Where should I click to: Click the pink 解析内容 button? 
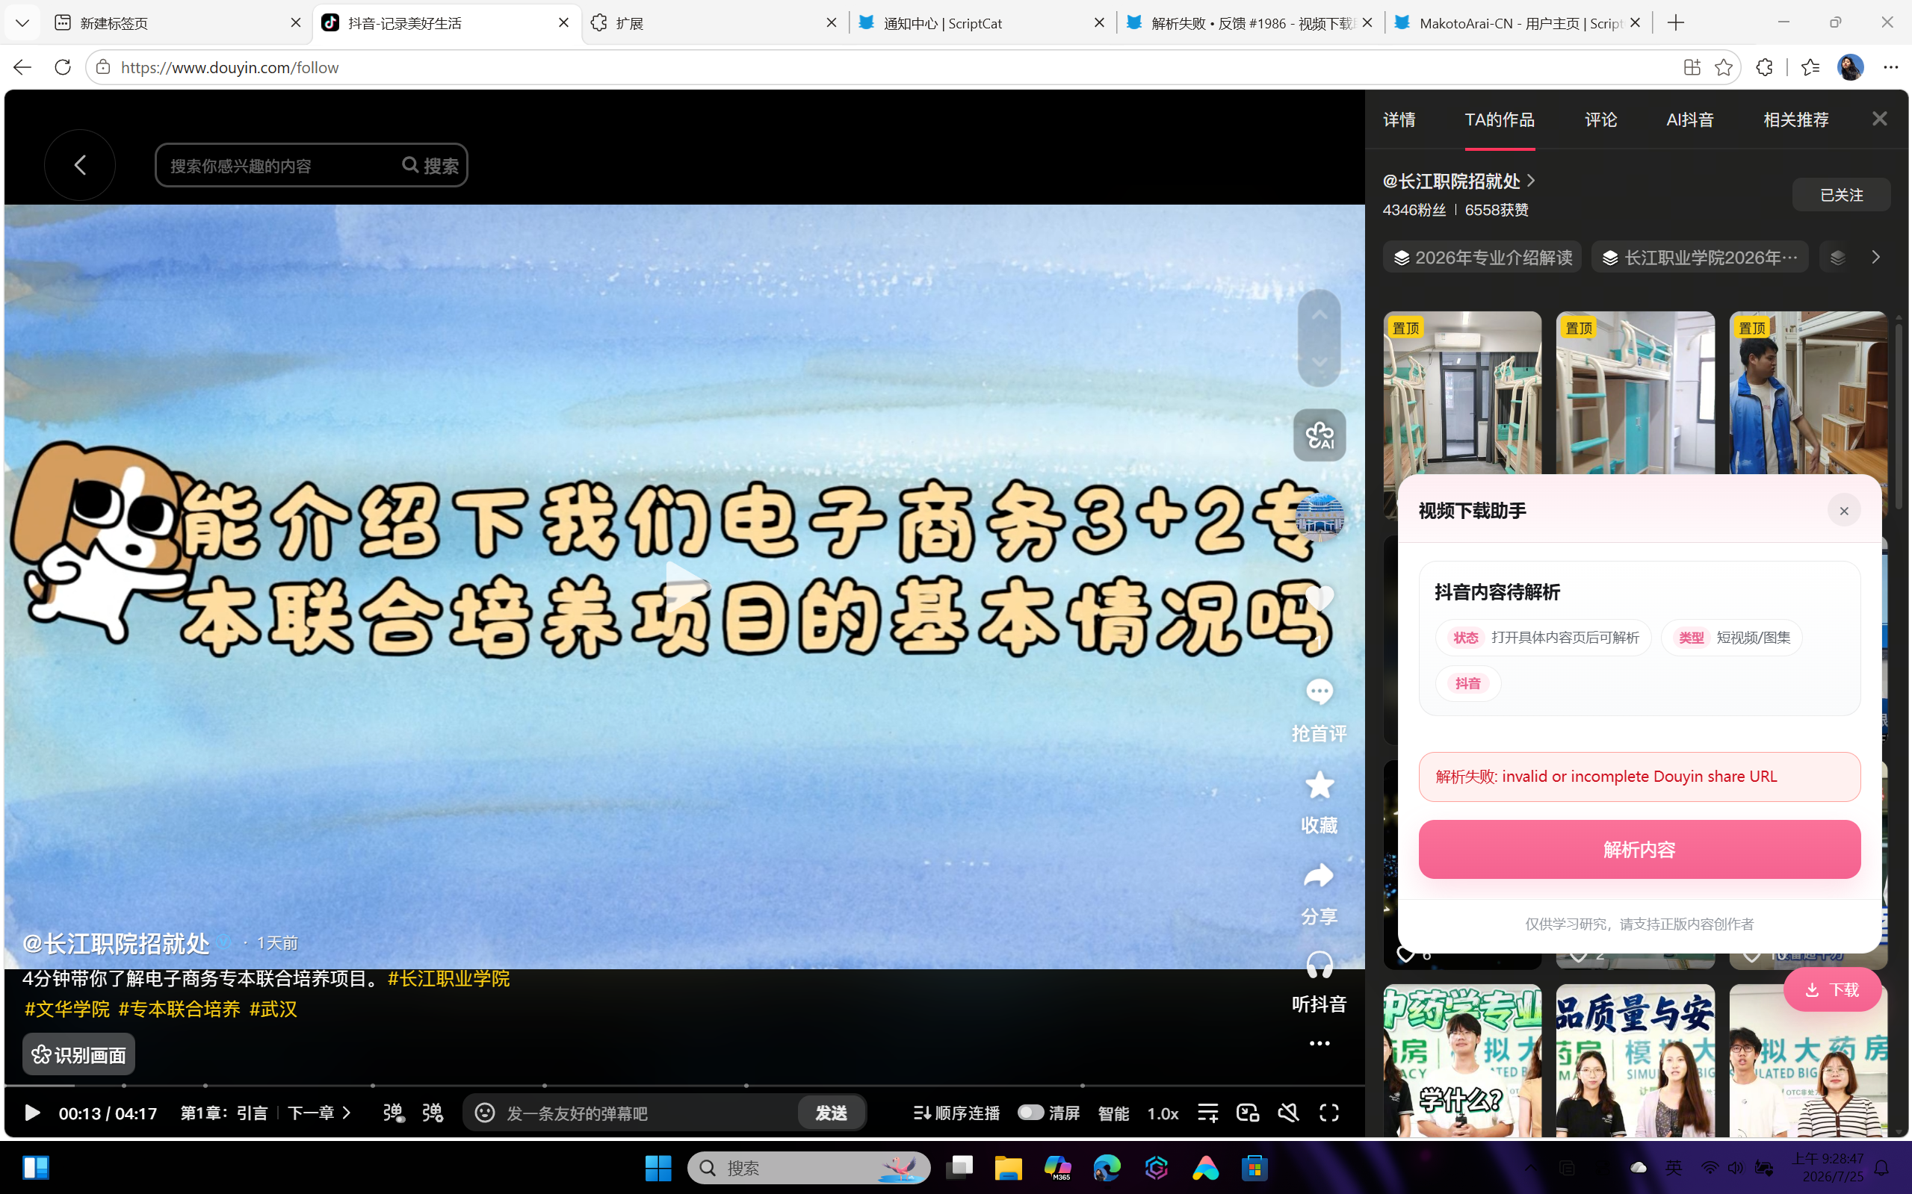point(1639,849)
